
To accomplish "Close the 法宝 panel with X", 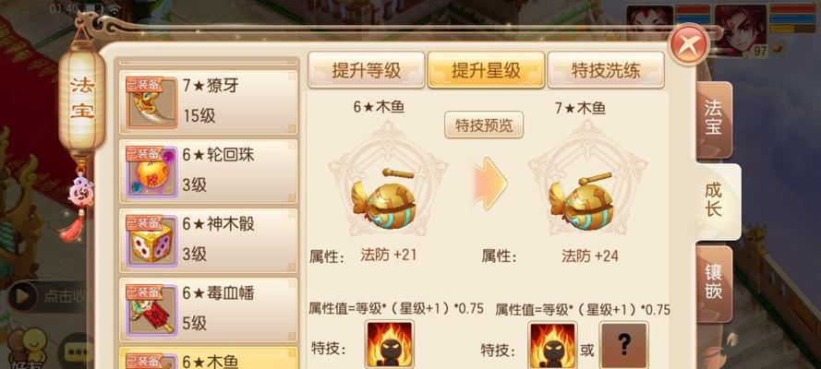I will 690,44.
